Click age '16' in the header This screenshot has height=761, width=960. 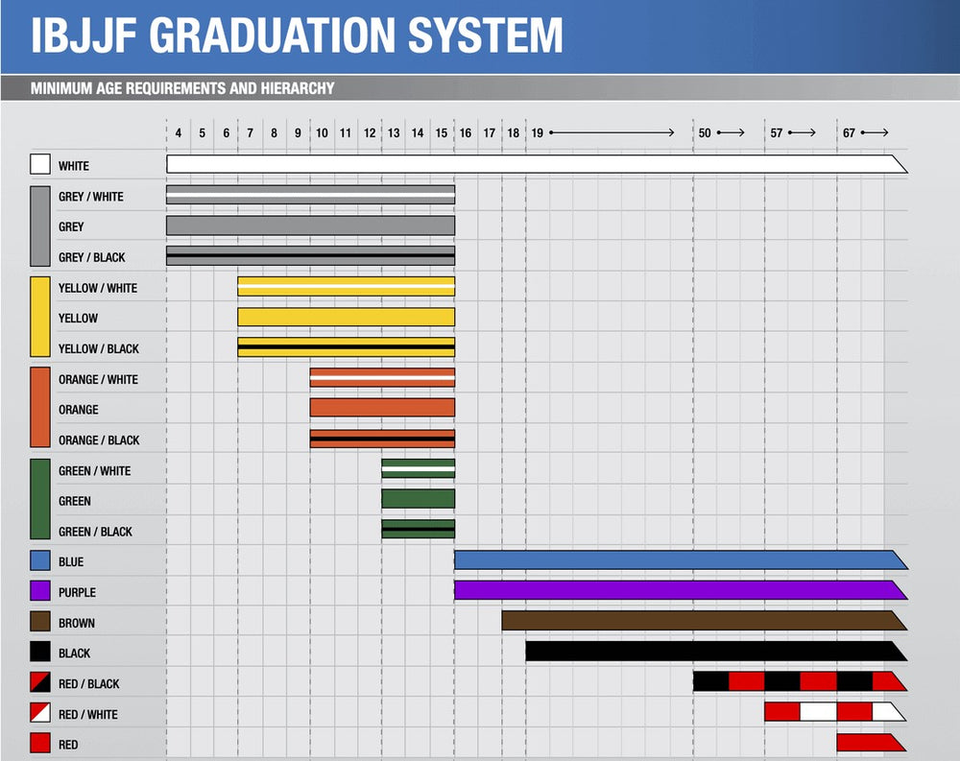coord(466,132)
